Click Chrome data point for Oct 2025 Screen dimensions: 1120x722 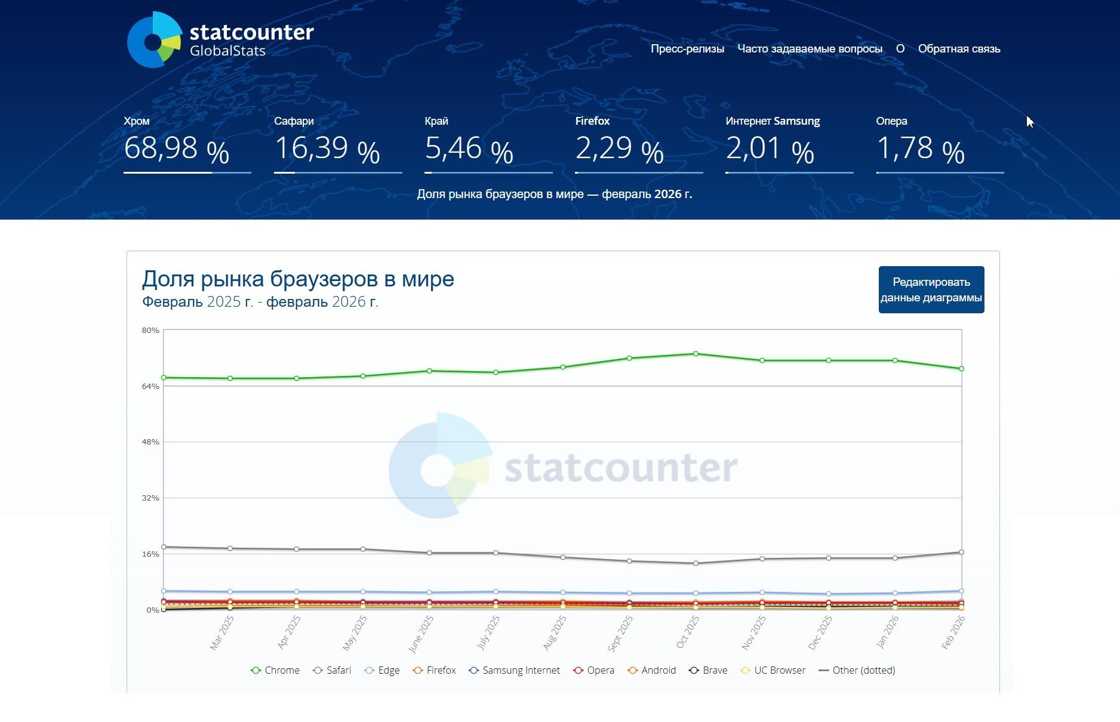click(x=696, y=354)
